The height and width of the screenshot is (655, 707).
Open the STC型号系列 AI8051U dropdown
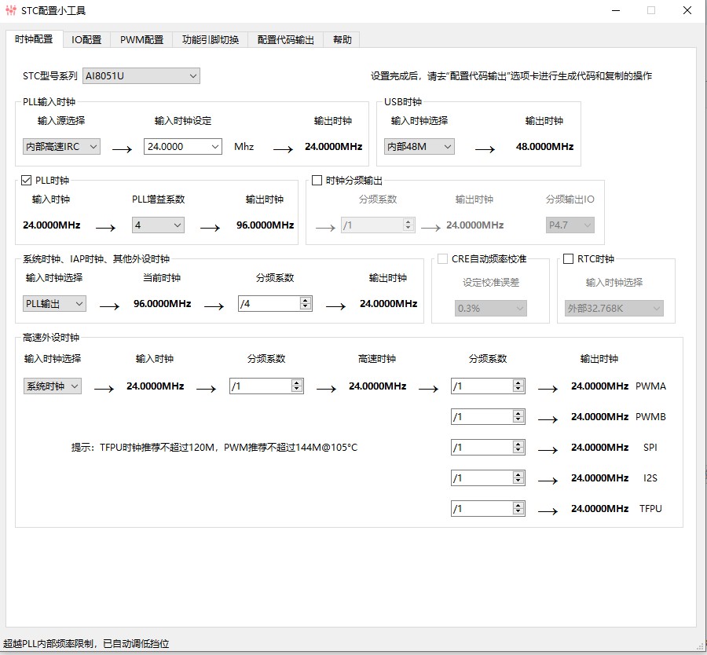click(141, 76)
